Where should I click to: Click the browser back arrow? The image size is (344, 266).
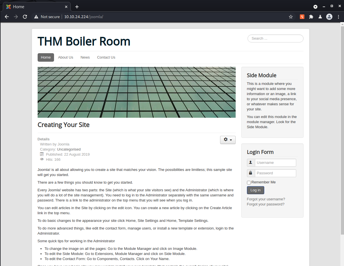pos(7,17)
